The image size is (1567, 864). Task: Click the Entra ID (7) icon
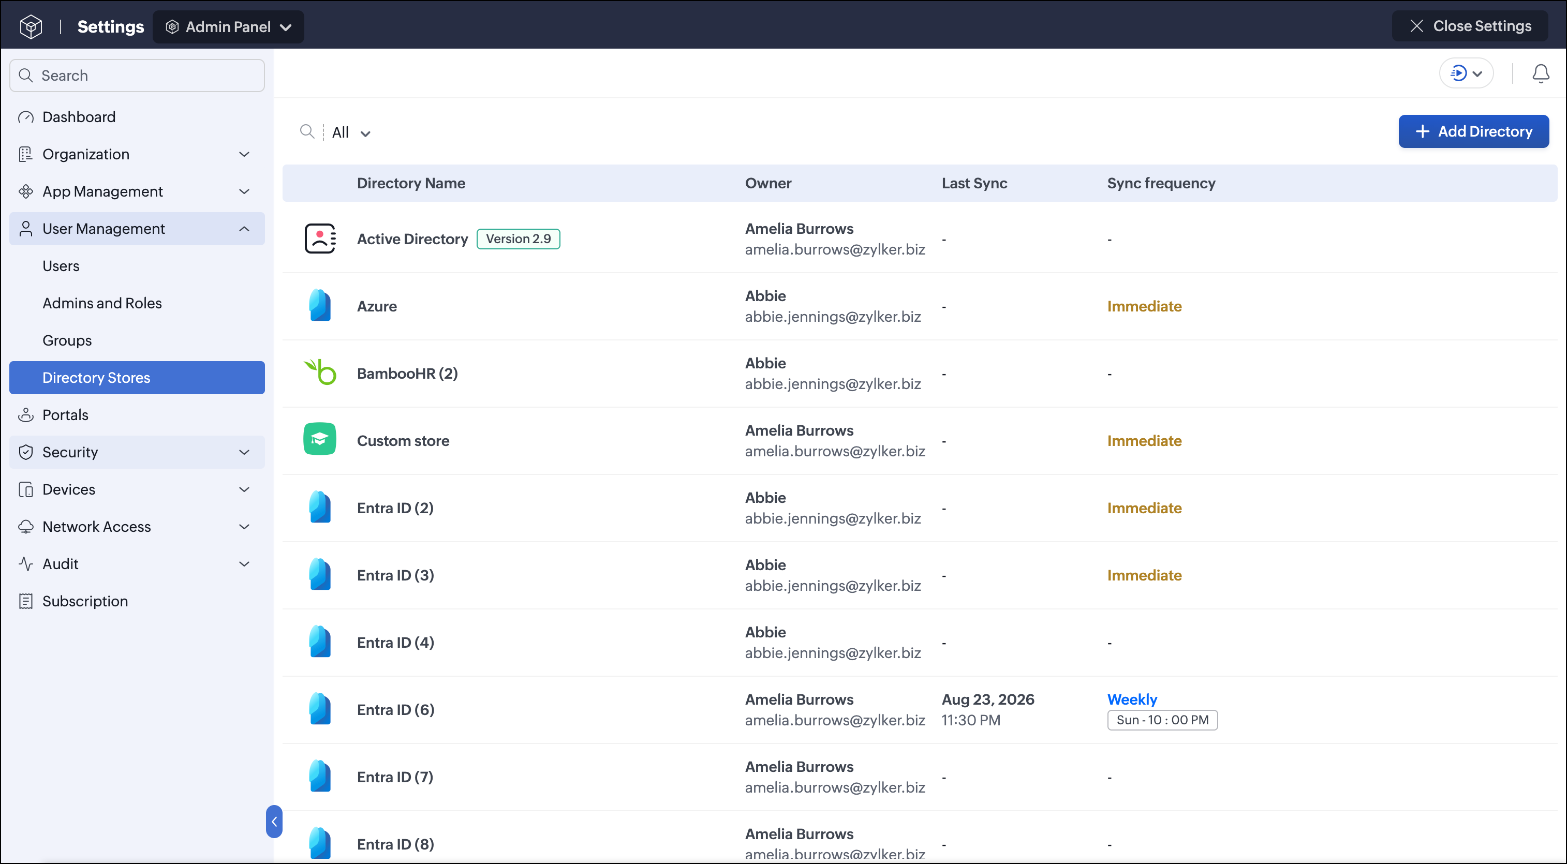point(320,776)
